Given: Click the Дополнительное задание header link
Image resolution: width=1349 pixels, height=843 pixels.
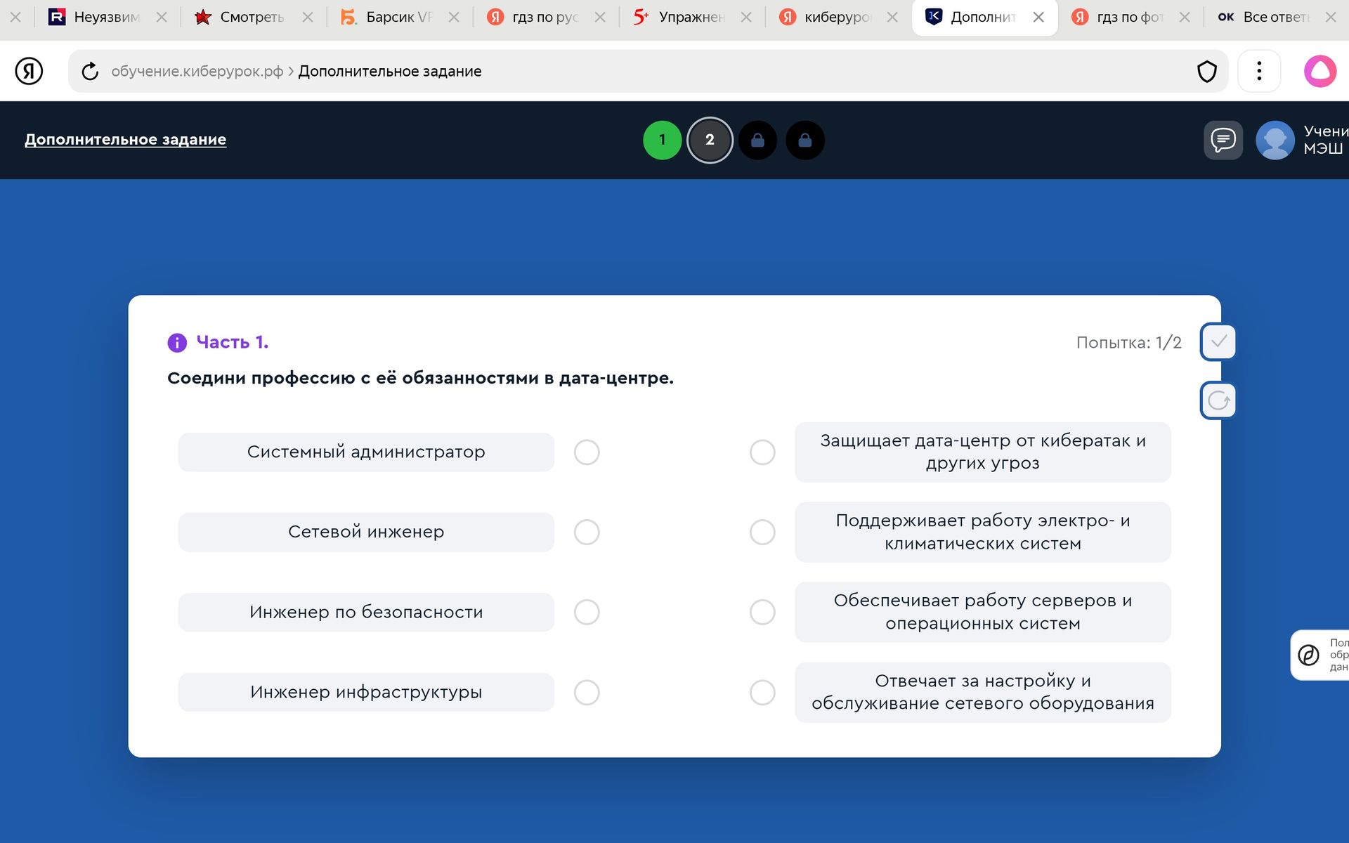Looking at the screenshot, I should pos(125,139).
